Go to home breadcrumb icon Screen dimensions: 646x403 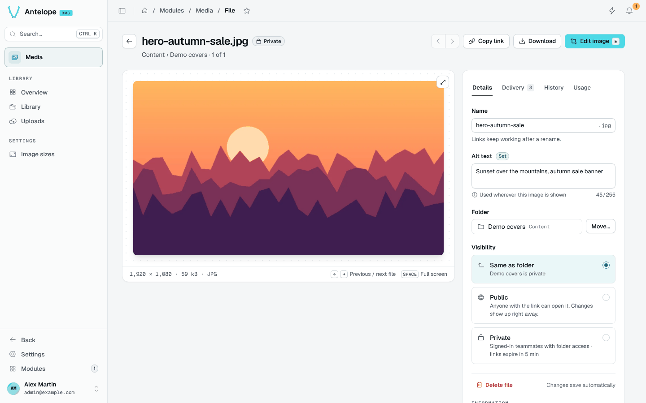(144, 11)
